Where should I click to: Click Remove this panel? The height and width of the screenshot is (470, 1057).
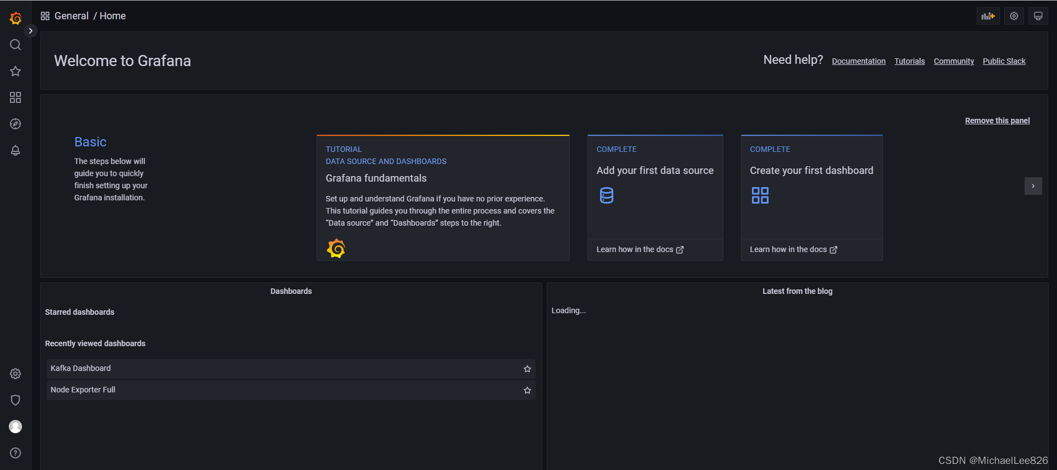pyautogui.click(x=997, y=121)
